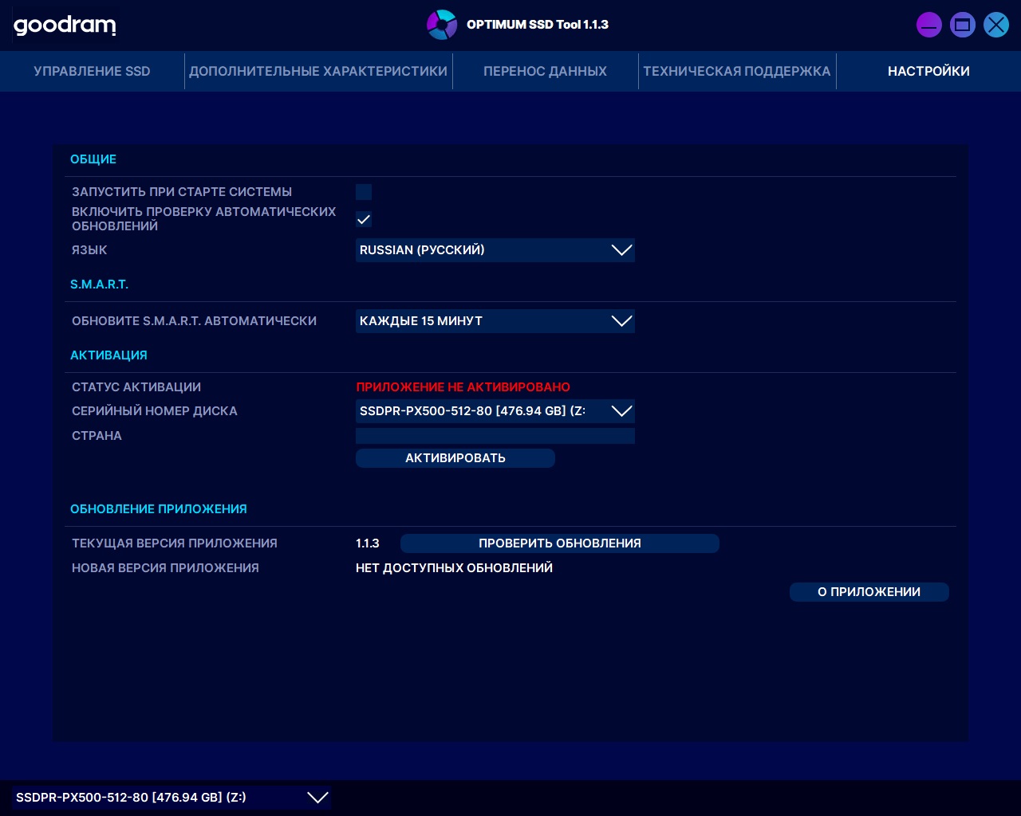
Task: Click the Активация section heading
Action: 108,355
